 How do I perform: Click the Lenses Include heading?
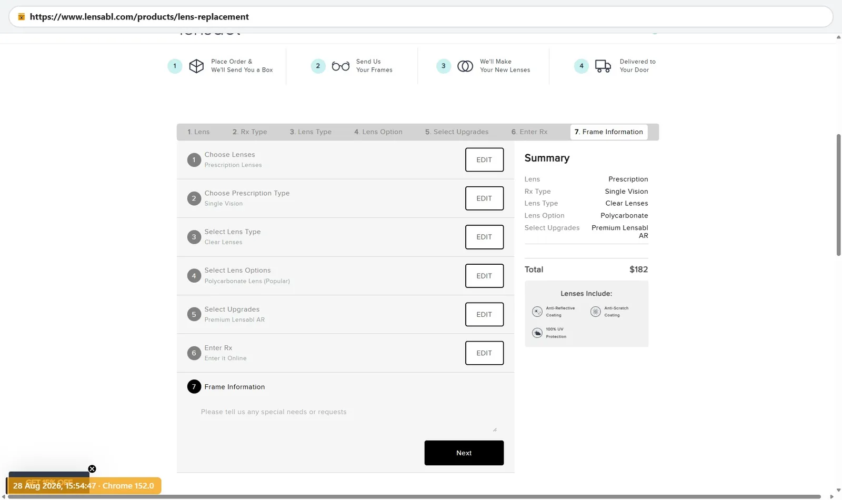[586, 294]
